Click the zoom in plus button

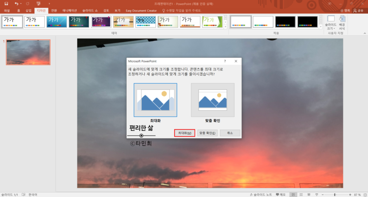pyautogui.click(x=350, y=195)
